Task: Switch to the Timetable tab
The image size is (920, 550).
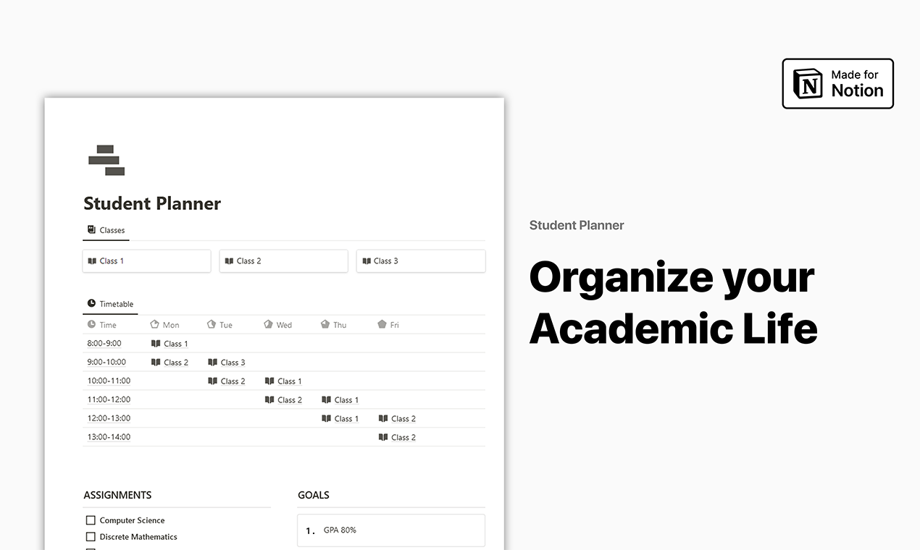Action: pyautogui.click(x=110, y=304)
